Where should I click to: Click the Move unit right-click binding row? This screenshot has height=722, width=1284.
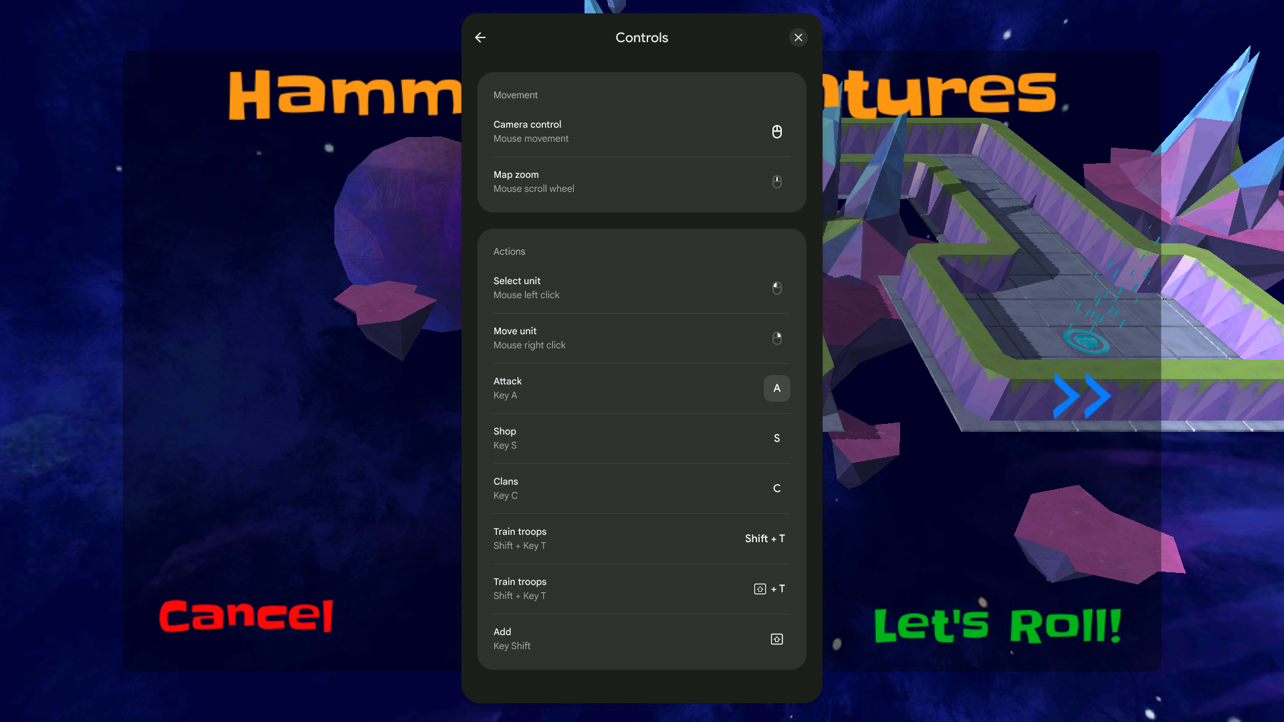coord(641,338)
